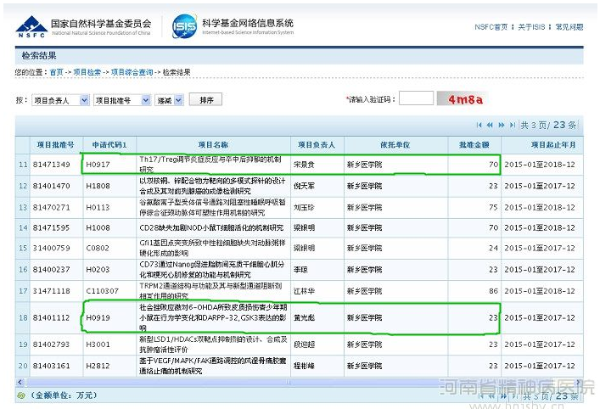Click project name starting with CD73

pos(212,270)
